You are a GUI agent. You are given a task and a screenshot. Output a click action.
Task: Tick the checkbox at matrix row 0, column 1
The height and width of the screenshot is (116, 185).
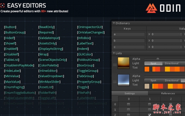(x=150, y=104)
